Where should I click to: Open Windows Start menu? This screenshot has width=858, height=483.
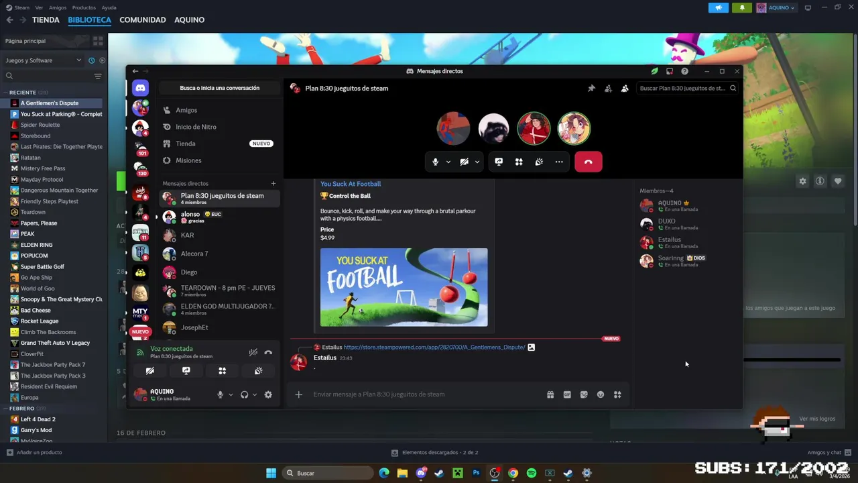[x=271, y=473]
